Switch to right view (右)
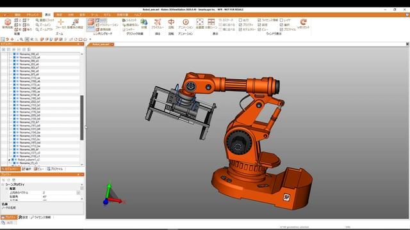The image size is (410, 230). pyautogui.click(x=26, y=25)
